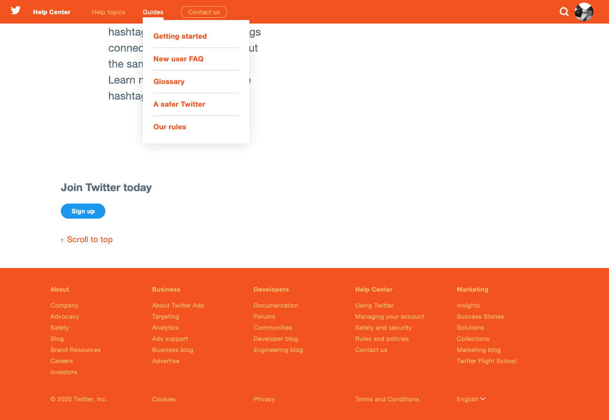The height and width of the screenshot is (420, 609).
Task: Open Twitter Flight School link
Action: tap(487, 361)
